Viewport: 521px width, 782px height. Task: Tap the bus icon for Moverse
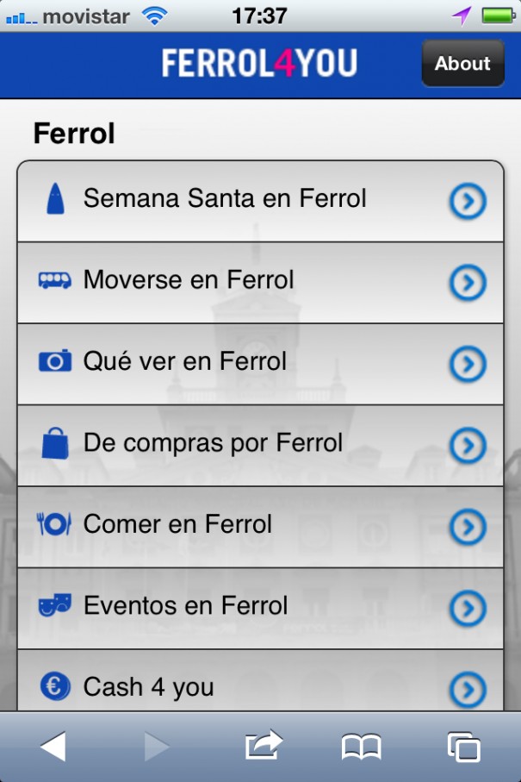pos(54,280)
